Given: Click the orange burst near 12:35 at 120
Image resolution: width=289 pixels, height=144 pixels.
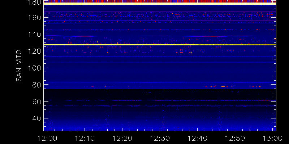Looking at the screenshot, I should tap(181, 51).
